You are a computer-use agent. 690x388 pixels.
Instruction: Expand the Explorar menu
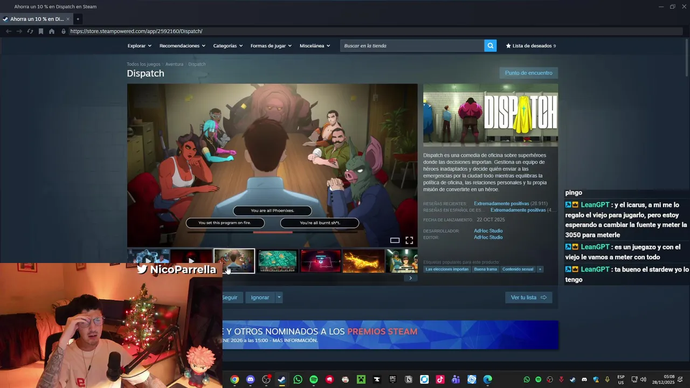140,46
